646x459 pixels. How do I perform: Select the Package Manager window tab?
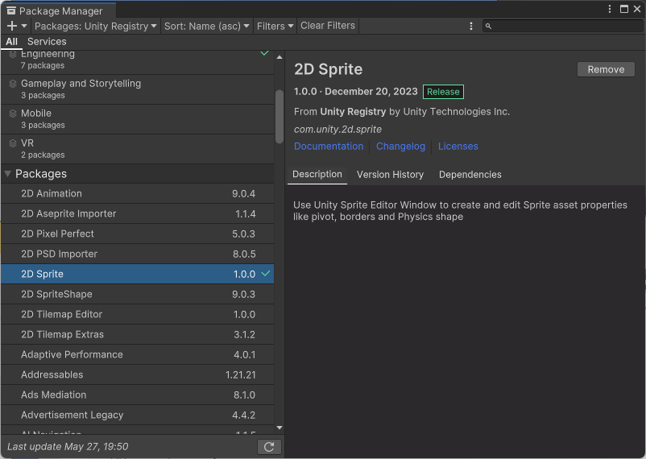tap(59, 10)
